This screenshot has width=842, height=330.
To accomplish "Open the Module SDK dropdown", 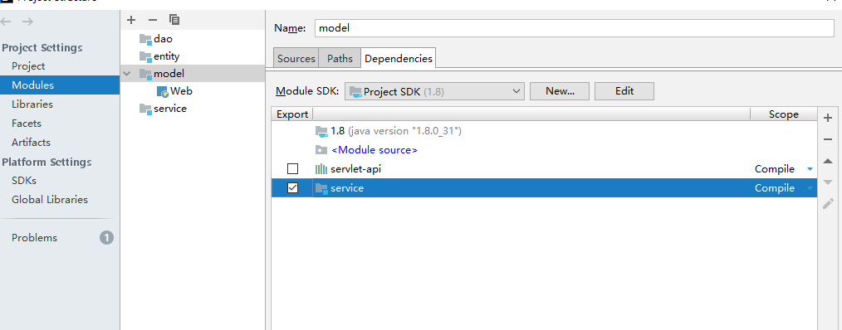I will click(x=434, y=91).
